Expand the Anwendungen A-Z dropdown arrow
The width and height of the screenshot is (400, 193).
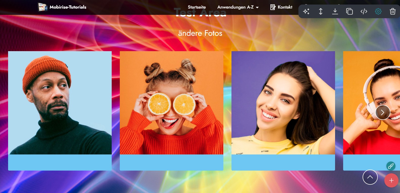point(257,8)
